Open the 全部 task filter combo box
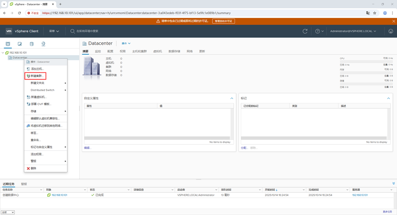This screenshot has height=215, width=397. pyautogui.click(x=8, y=212)
